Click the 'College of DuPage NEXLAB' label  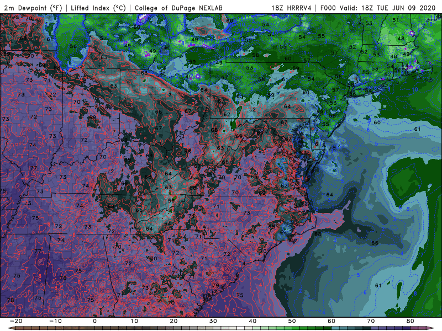(x=178, y=8)
